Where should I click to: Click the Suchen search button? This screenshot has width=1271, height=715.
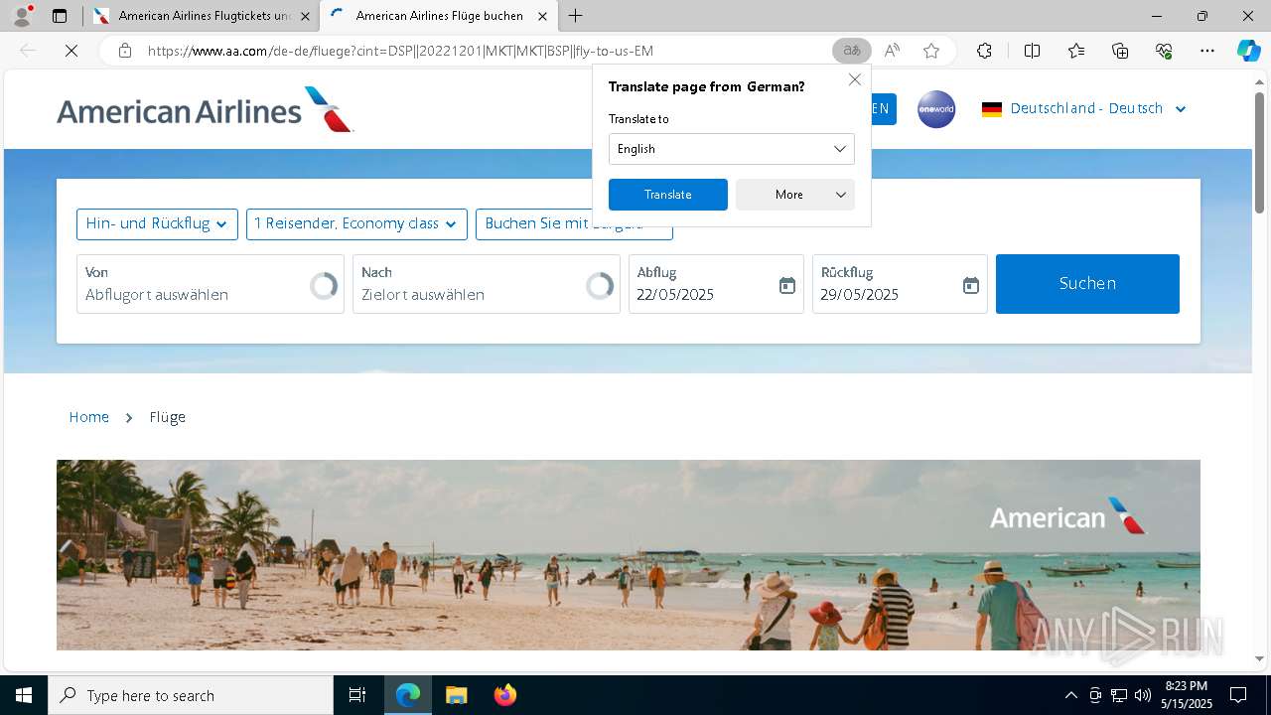(x=1087, y=284)
